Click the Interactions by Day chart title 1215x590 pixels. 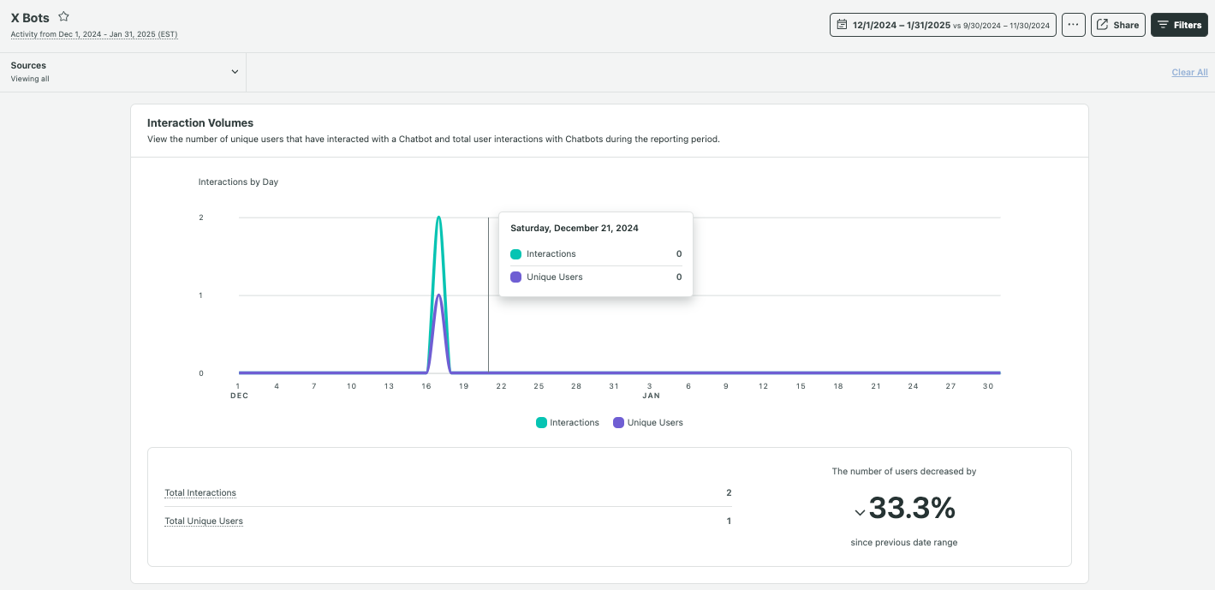(238, 182)
